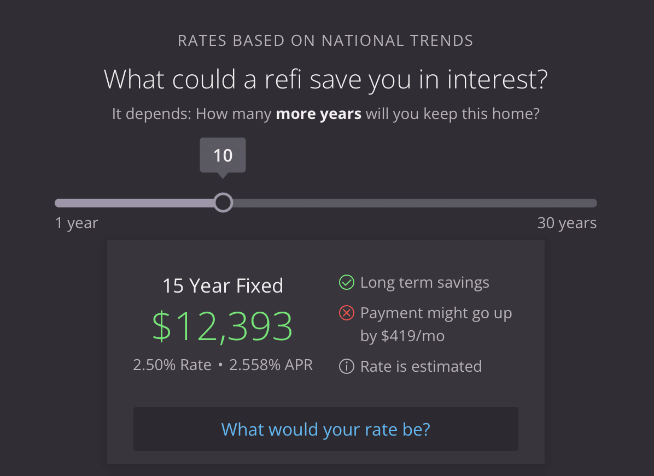Screen dimensions: 654x476
Task: Click the red X next to Payment might go up
Action: coord(346,313)
